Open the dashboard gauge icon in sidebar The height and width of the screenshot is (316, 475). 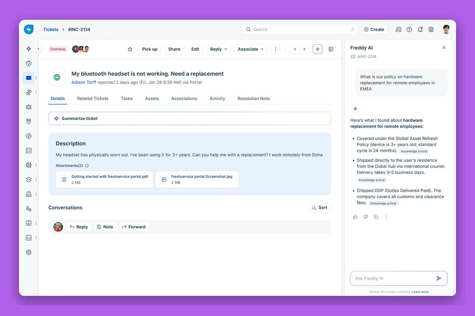click(28, 63)
